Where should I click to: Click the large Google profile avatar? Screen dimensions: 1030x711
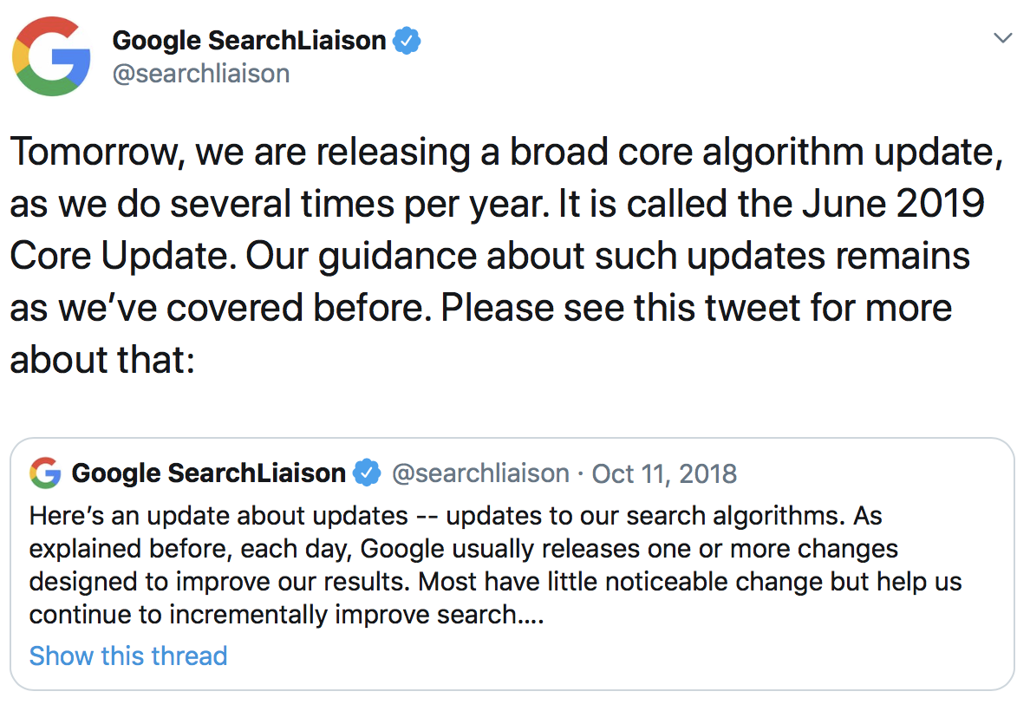[51, 56]
